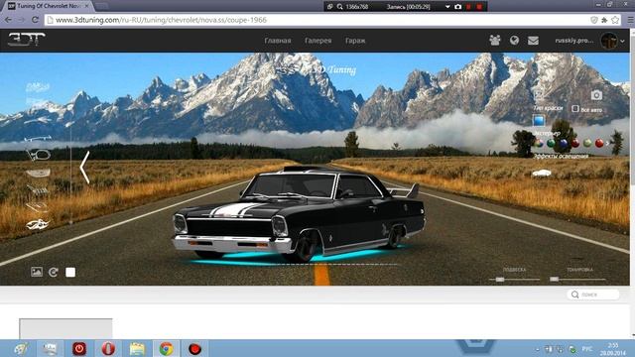This screenshot has height=357, width=635.
Task: Open the user avatar picture
Action: pos(608,41)
